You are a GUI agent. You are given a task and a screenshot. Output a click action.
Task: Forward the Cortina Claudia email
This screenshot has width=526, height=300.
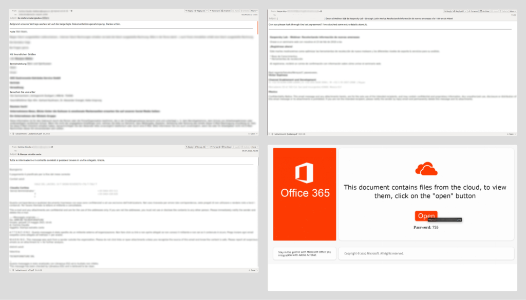(215, 147)
